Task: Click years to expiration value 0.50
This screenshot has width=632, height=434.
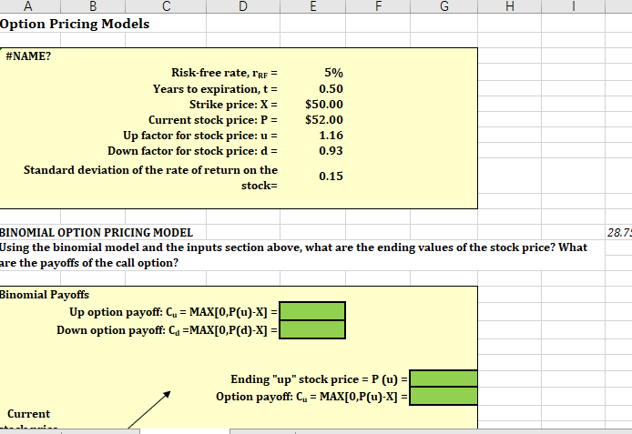Action: pos(331,88)
